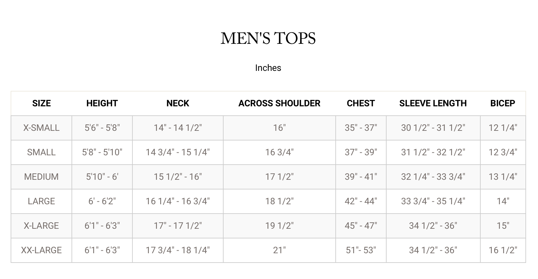Viewport: 538px width, 279px height.
Task: Select the XX-LARGE size row label
Action: pos(42,250)
